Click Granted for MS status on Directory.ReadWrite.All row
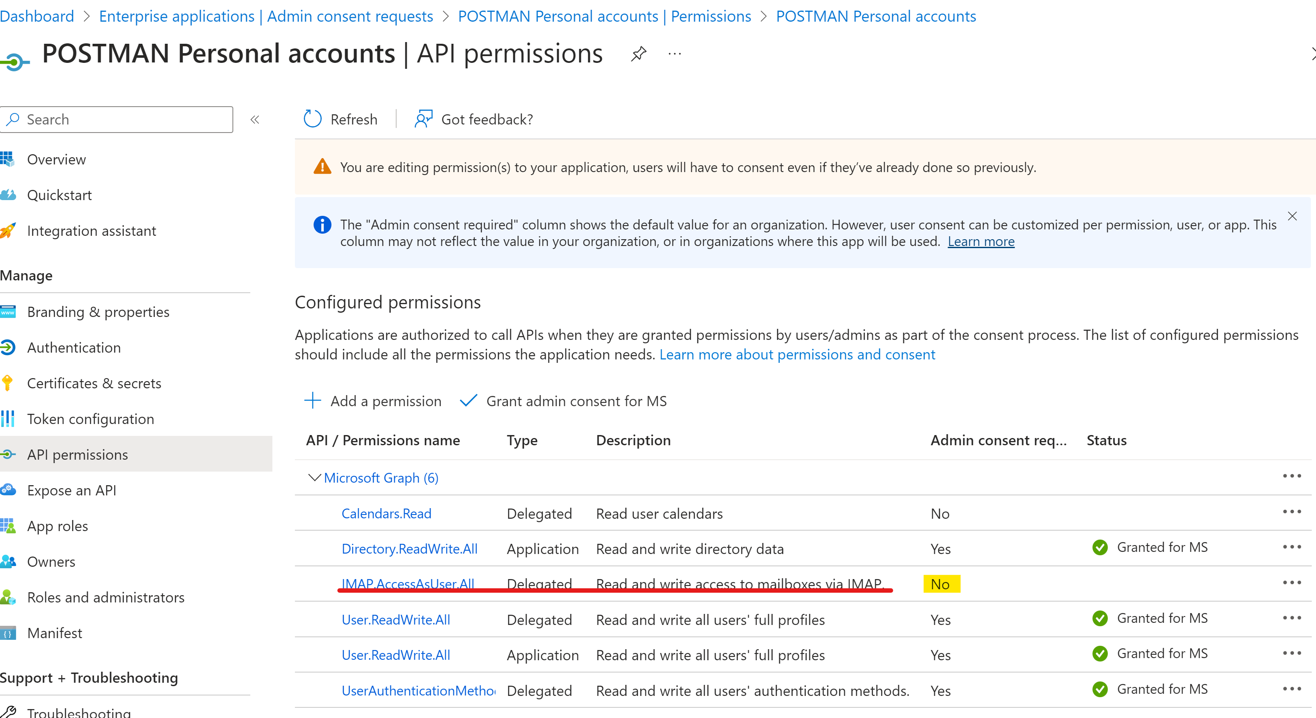 (x=1150, y=548)
